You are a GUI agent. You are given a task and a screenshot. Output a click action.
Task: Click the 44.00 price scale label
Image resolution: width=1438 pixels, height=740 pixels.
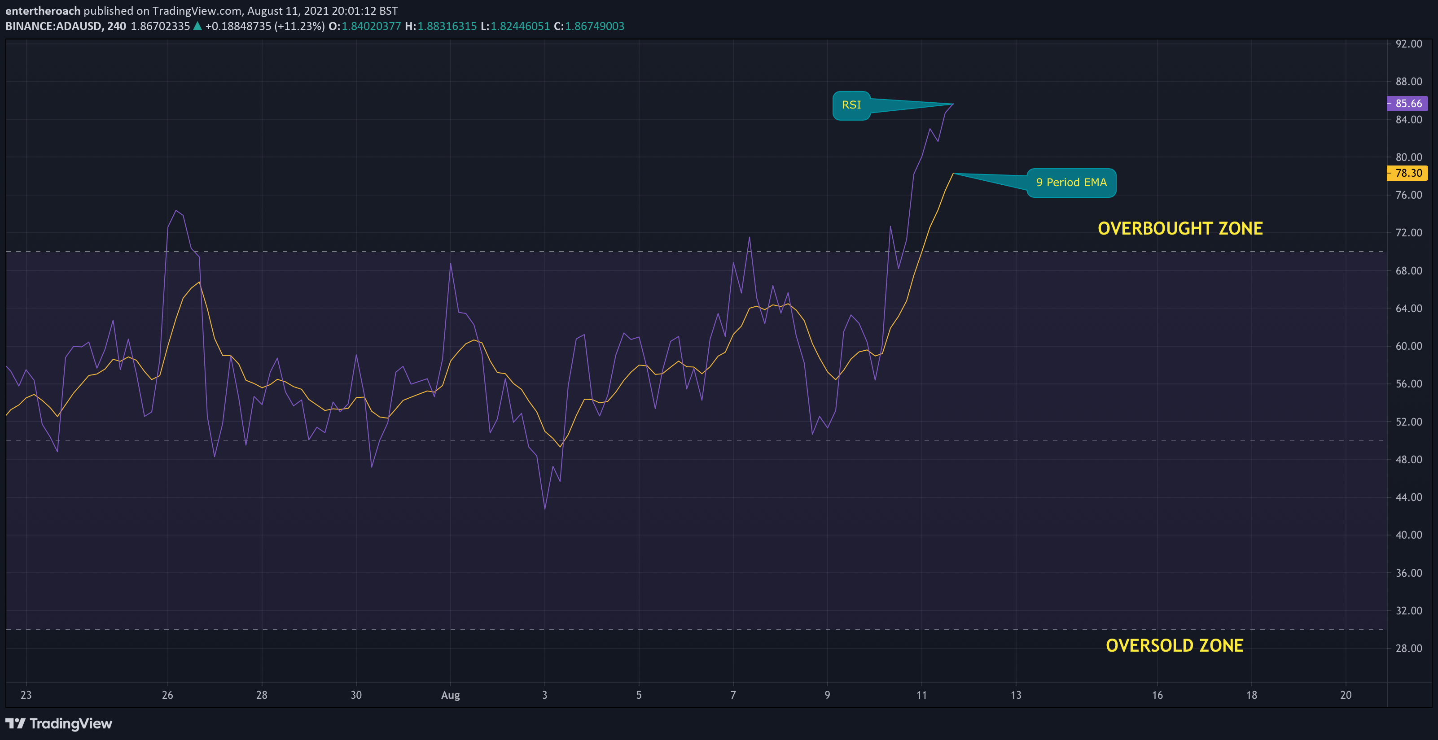1409,497
